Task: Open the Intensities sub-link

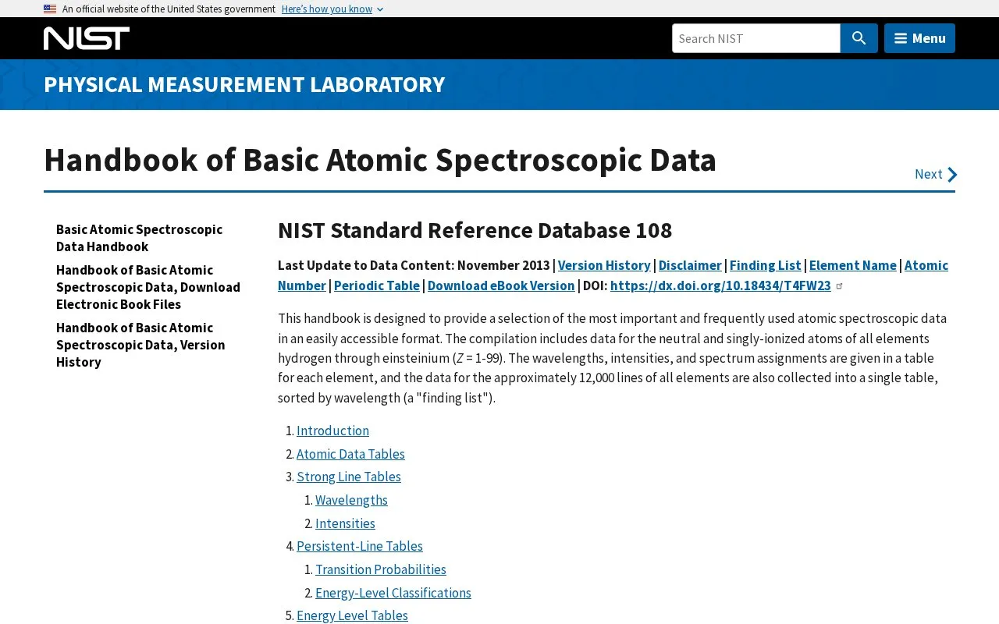Action: coord(345,523)
